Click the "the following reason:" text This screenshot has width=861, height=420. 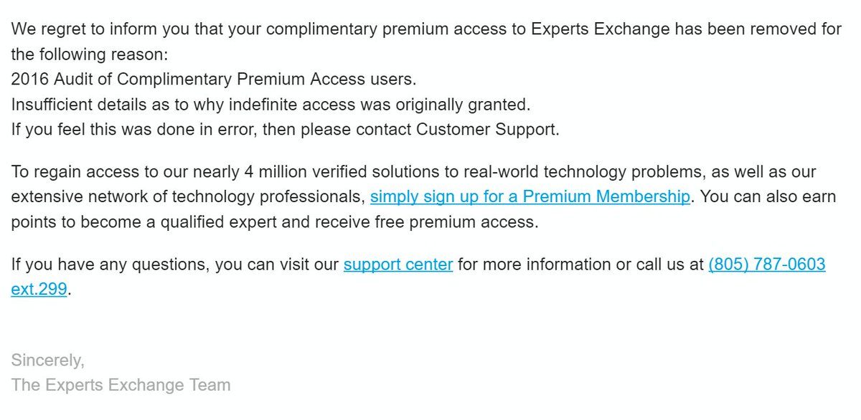point(89,54)
